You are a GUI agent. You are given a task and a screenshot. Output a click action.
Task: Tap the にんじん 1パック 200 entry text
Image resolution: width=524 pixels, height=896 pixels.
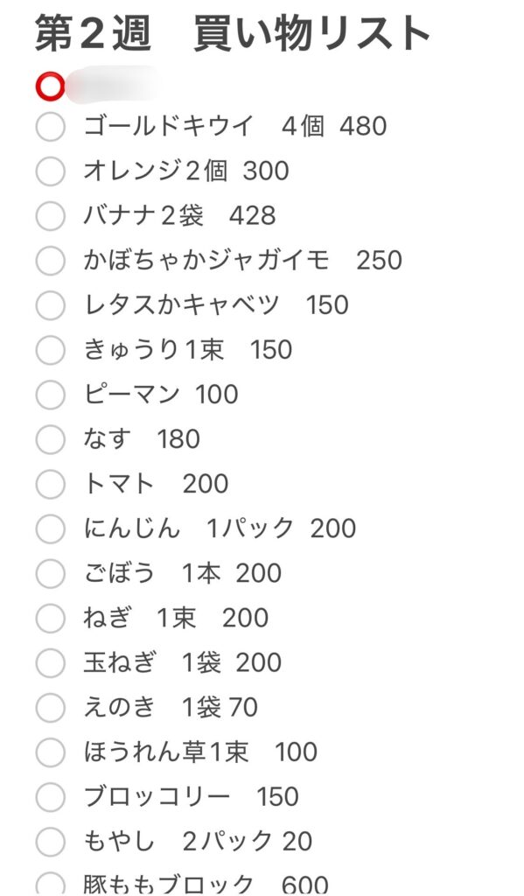point(220,528)
